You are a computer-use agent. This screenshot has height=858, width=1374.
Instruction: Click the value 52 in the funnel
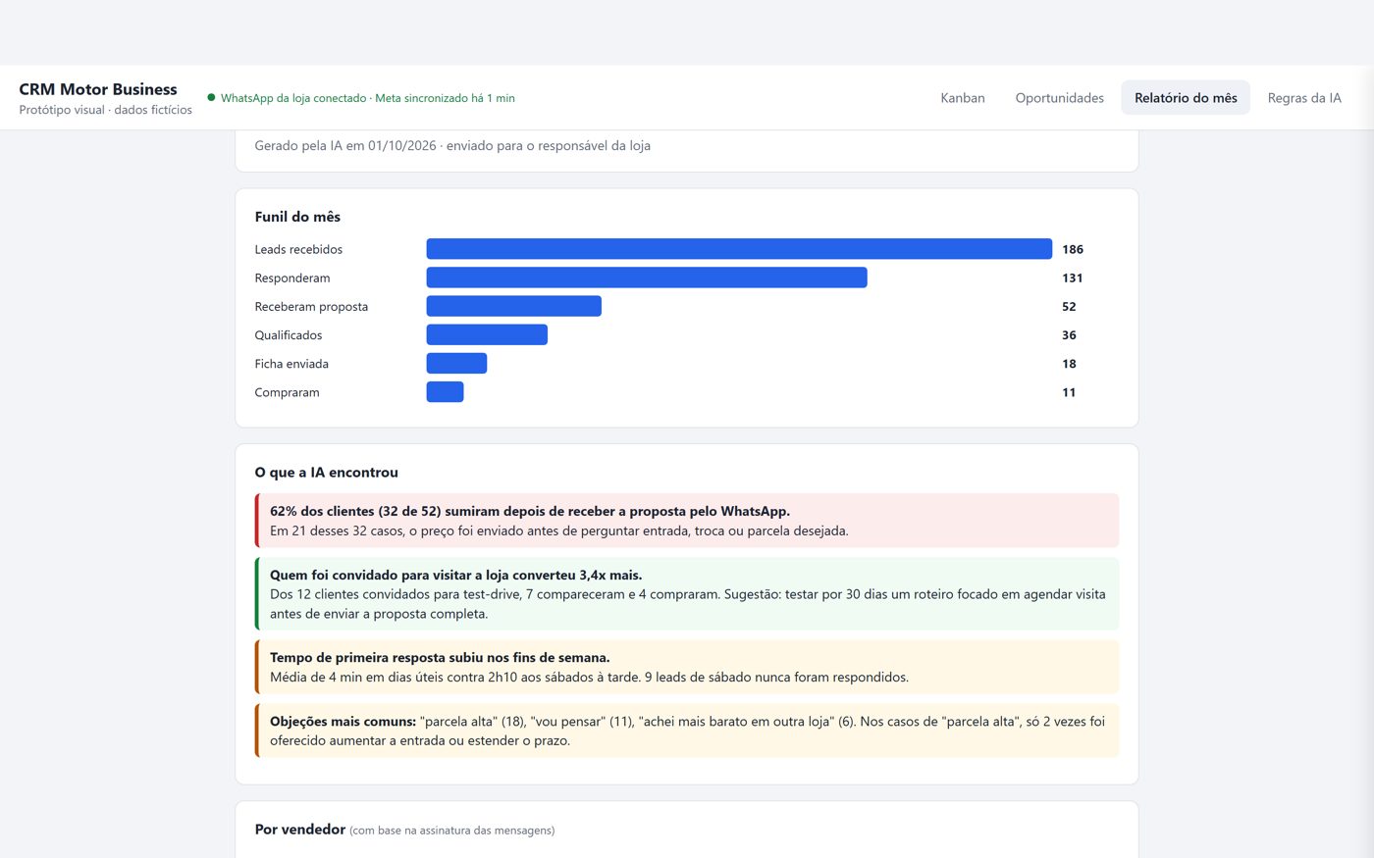pyautogui.click(x=1069, y=306)
